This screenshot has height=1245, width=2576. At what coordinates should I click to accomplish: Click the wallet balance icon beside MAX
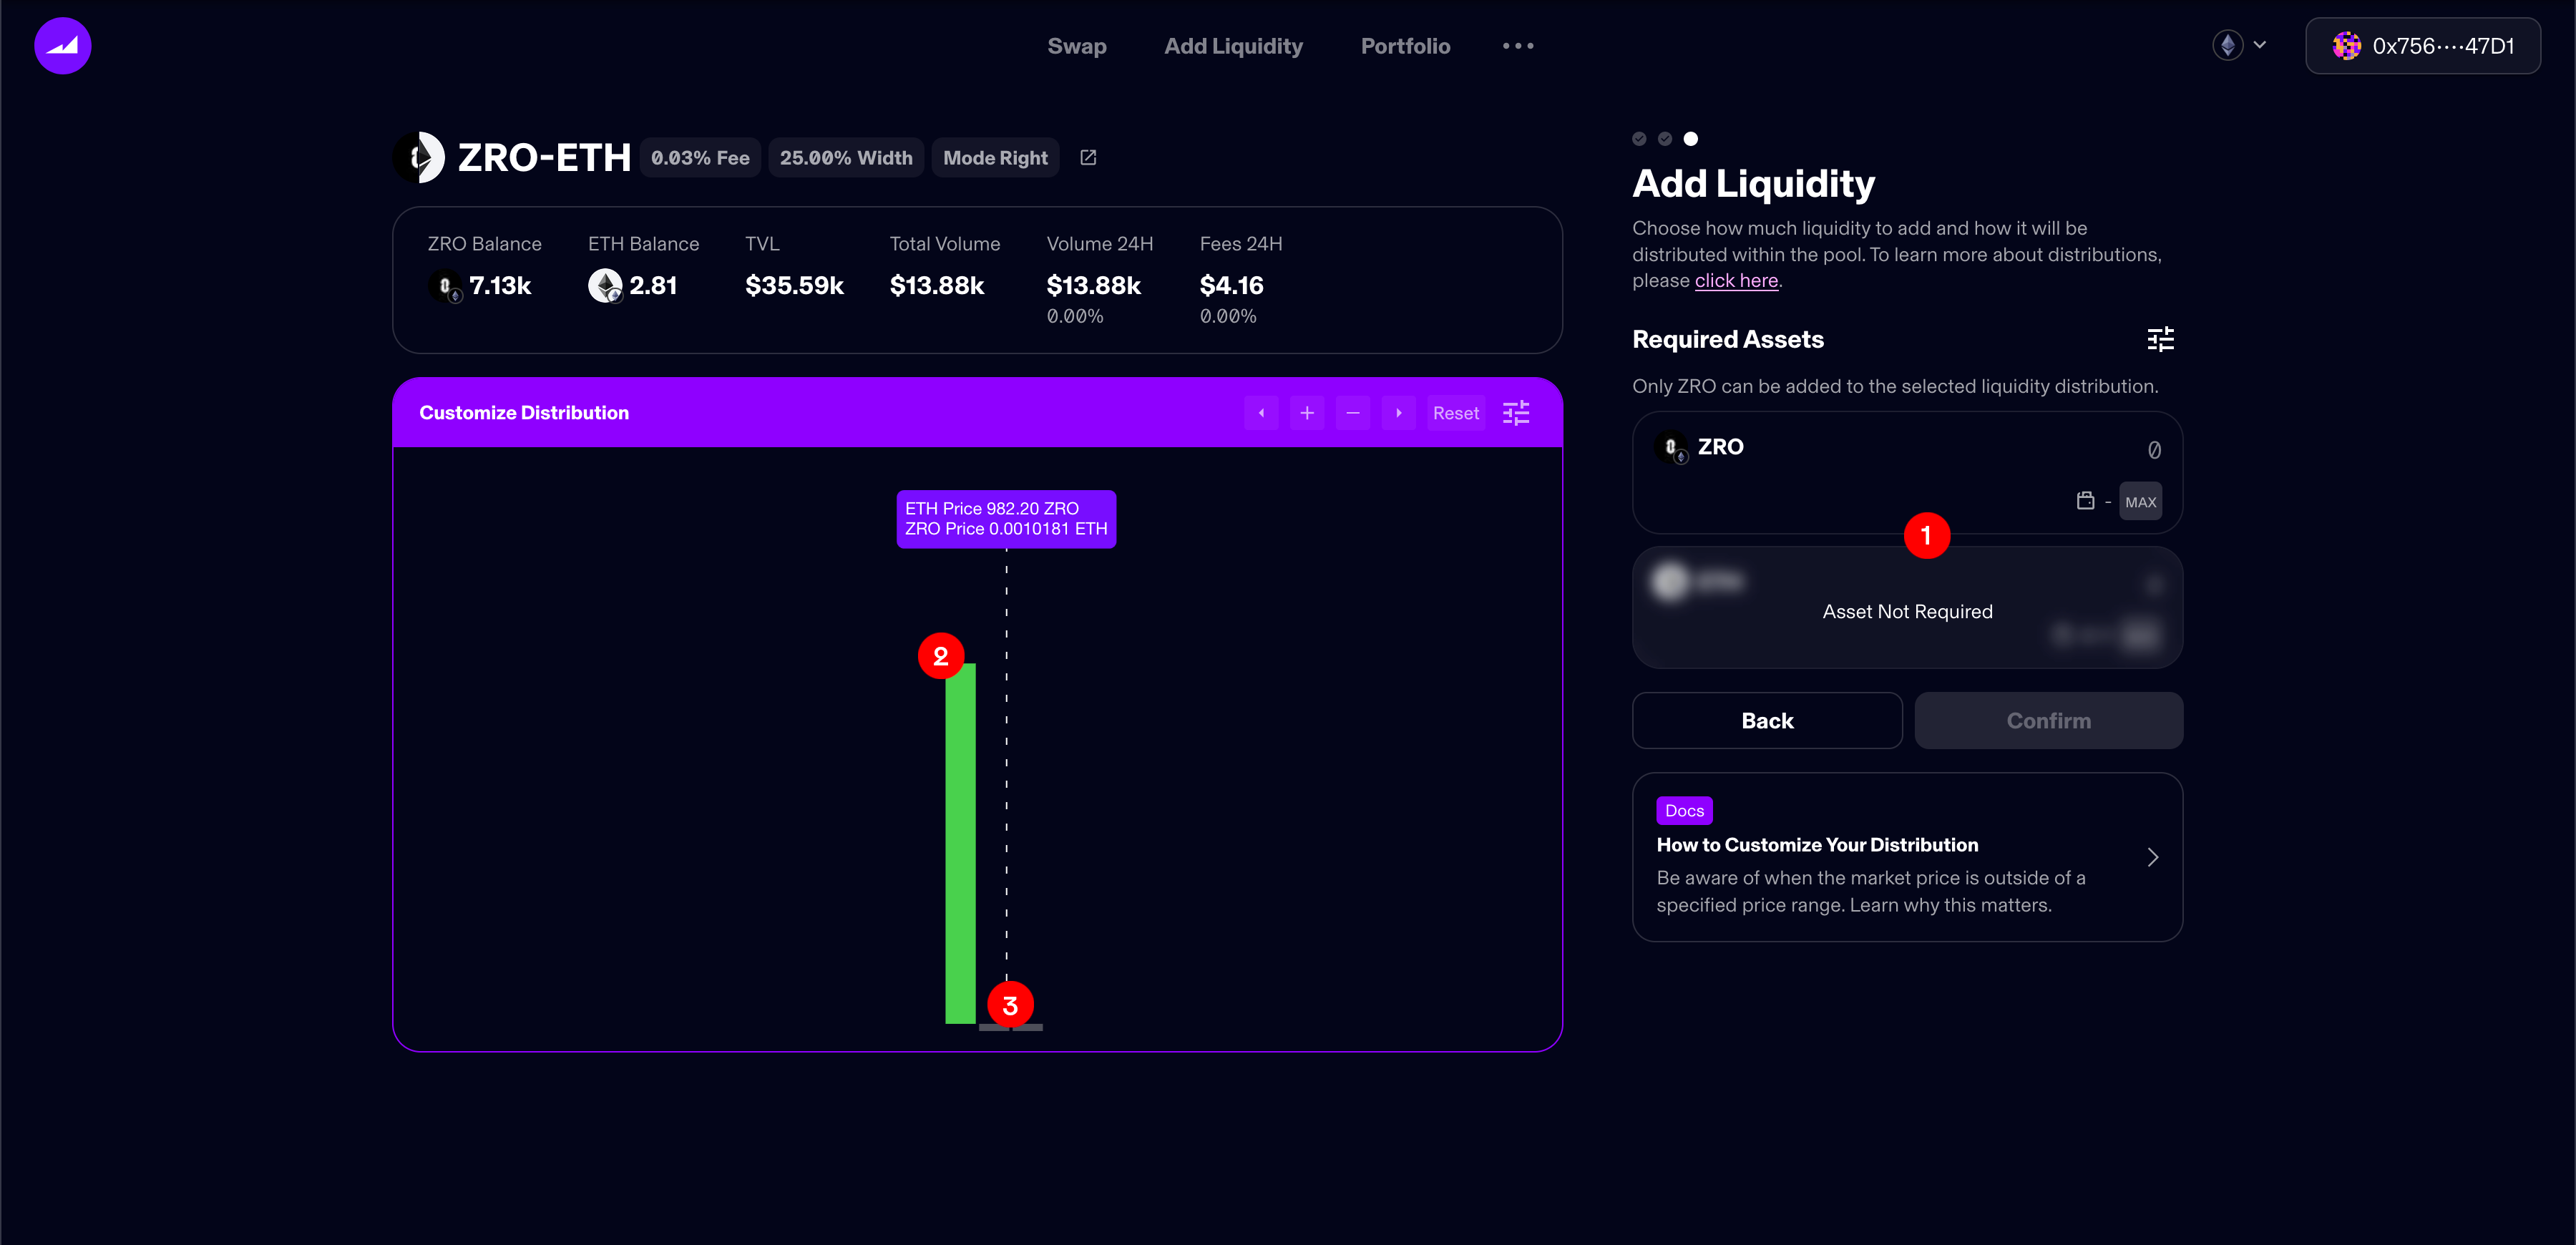pyautogui.click(x=2085, y=501)
